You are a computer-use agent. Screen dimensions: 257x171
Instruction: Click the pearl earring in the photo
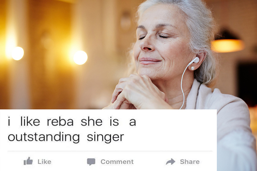[x=192, y=68]
